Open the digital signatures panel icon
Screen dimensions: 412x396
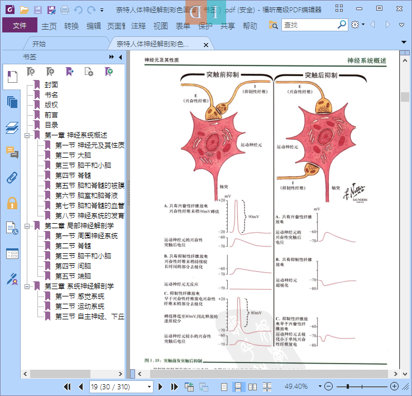point(12,279)
